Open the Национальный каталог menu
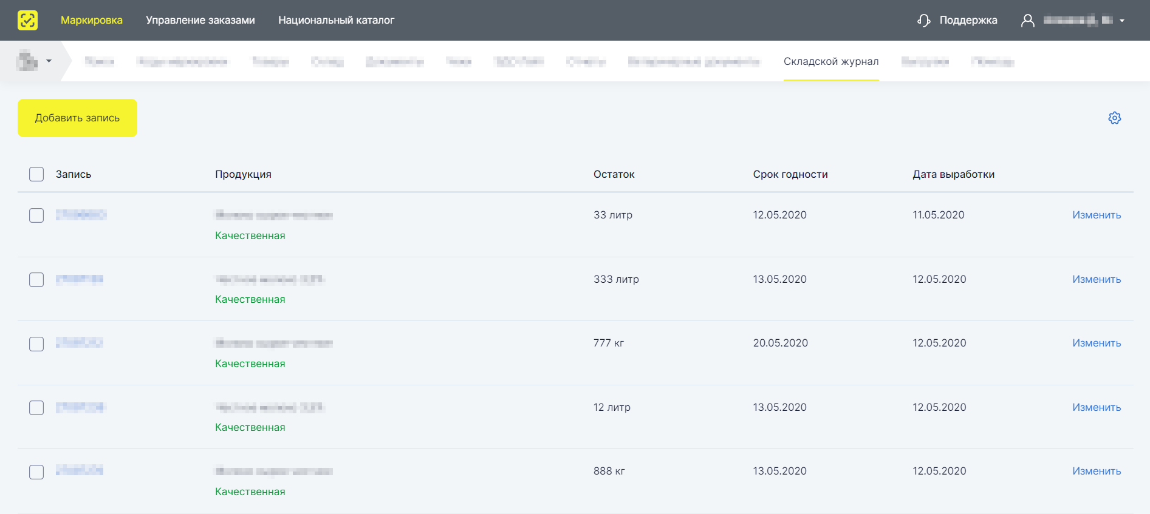 tap(337, 20)
